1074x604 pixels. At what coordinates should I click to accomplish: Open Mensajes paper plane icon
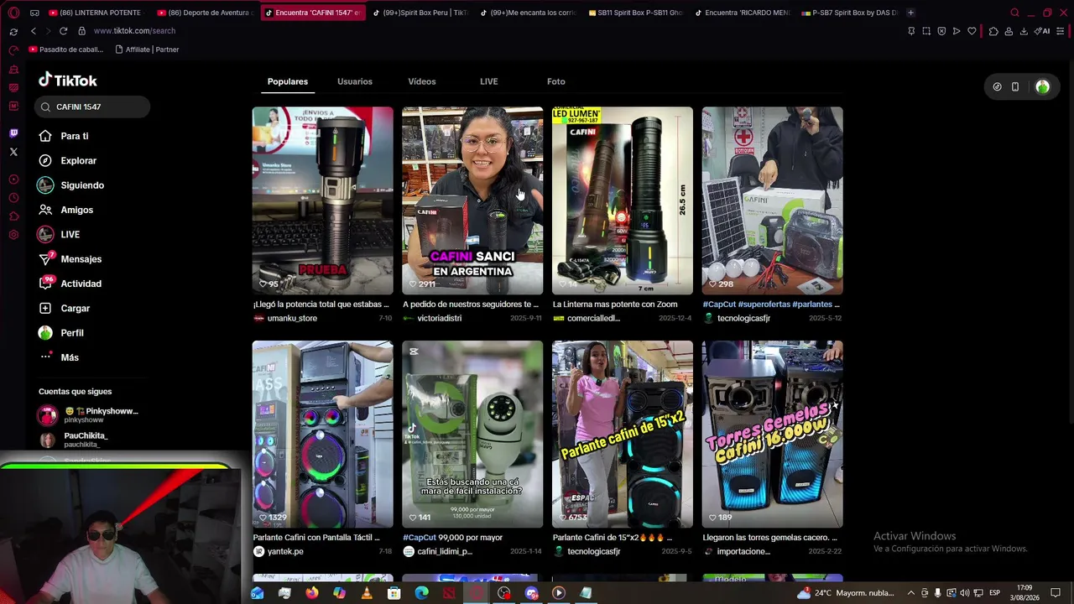pos(45,259)
